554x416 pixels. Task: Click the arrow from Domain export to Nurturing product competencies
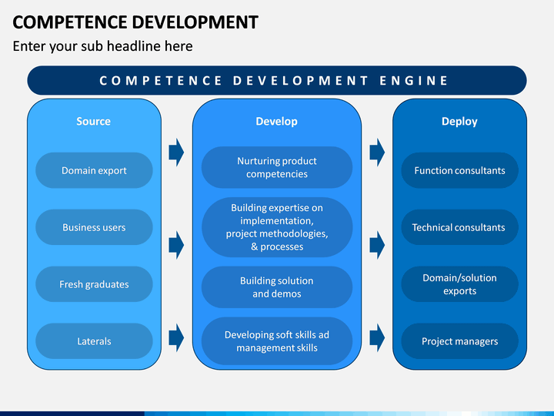[176, 153]
